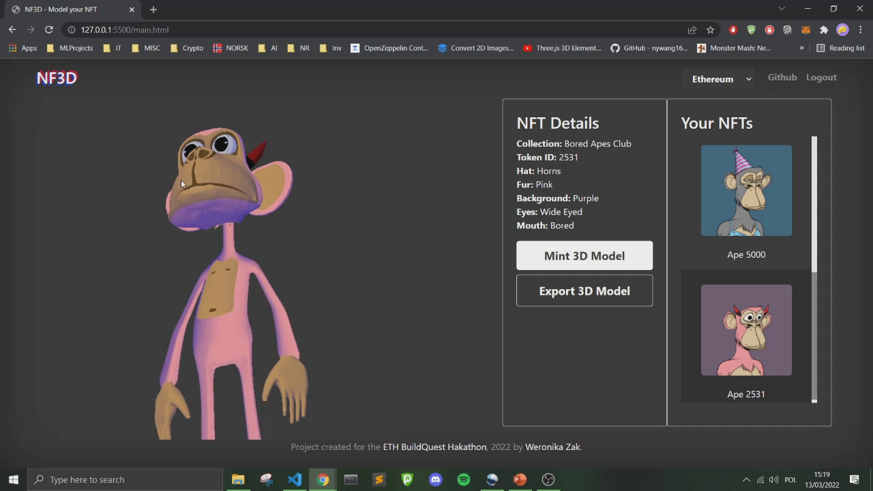Click the Export 3D Model button
The height and width of the screenshot is (491, 873).
click(x=585, y=291)
